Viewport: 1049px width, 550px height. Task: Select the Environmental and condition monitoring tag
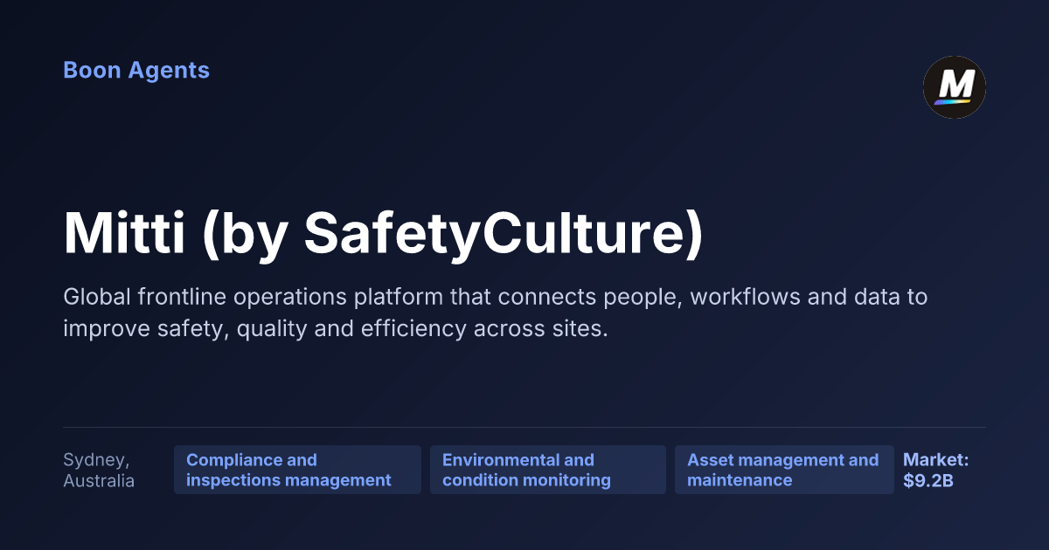[548, 470]
